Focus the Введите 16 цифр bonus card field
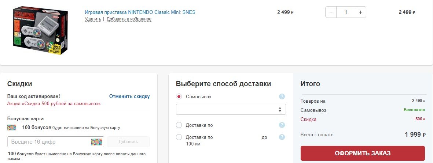Screen dimensions: 433x163 point(56,142)
